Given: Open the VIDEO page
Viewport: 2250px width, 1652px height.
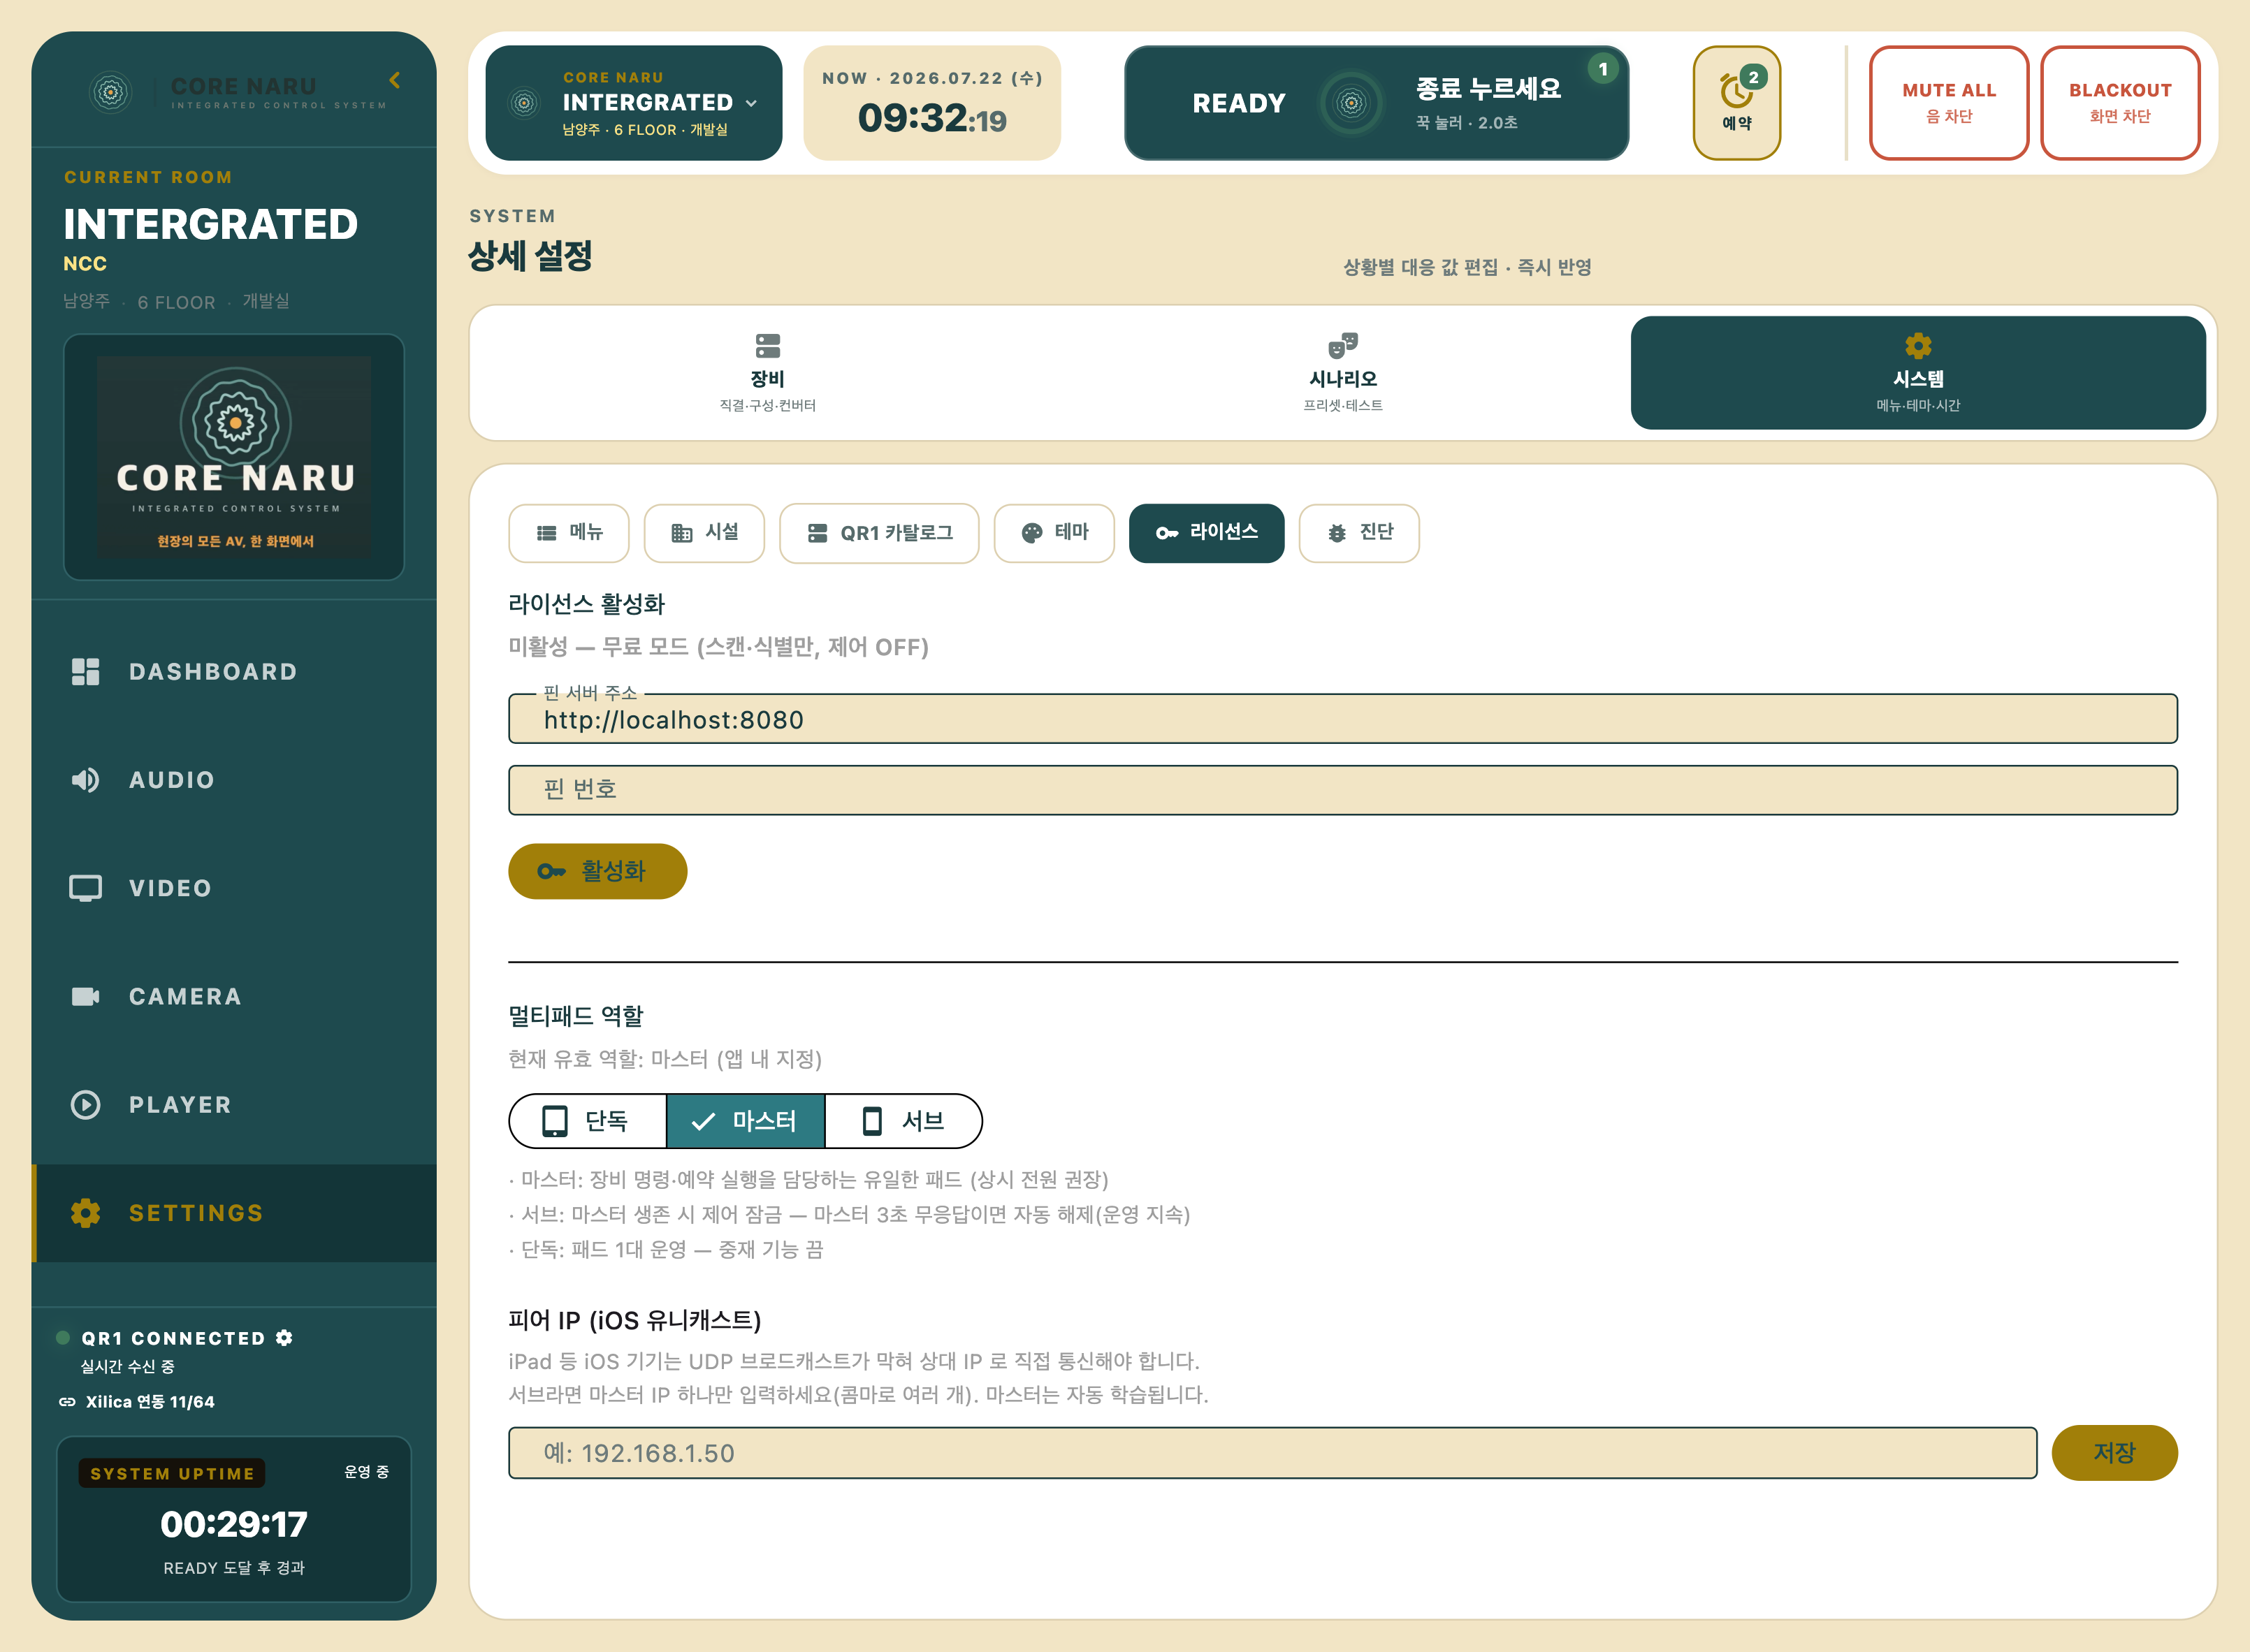Looking at the screenshot, I should [234, 888].
